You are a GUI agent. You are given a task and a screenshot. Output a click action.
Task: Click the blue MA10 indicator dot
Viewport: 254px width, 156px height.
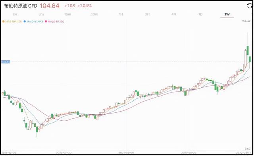point(25,21)
